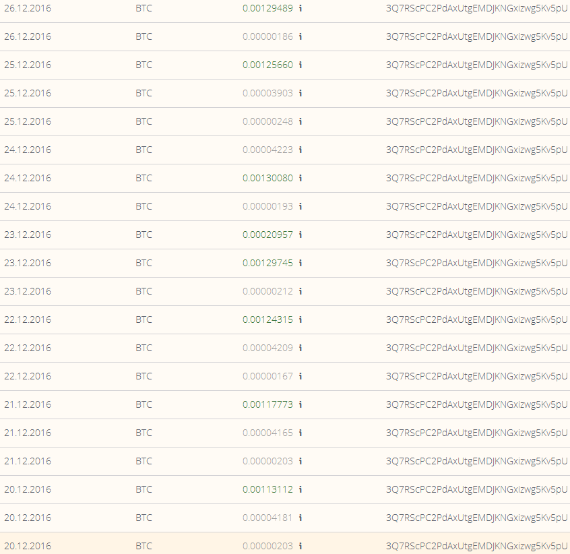Open the info icon next to 0.00020957
Screen dimensions: 570x554
point(300,235)
